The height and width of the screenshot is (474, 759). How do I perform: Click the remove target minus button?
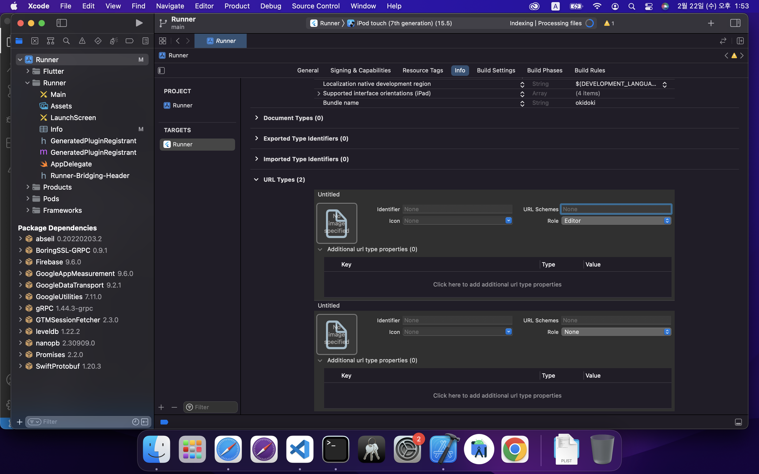pyautogui.click(x=174, y=407)
